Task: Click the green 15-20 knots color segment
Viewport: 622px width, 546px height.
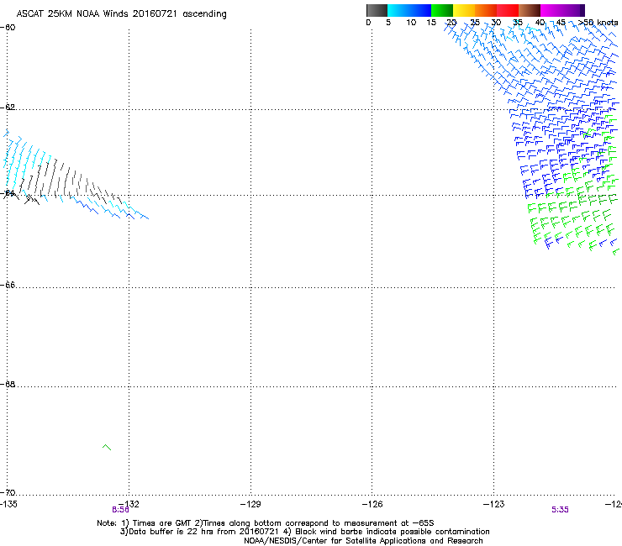Action: (x=442, y=10)
